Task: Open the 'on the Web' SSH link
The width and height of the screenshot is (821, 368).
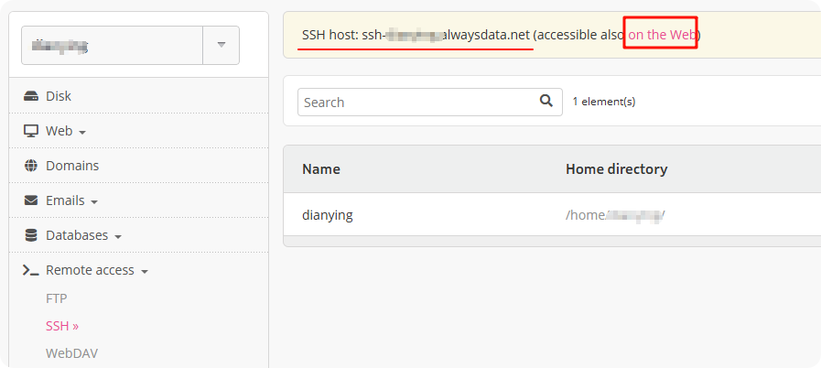Action: click(x=663, y=35)
